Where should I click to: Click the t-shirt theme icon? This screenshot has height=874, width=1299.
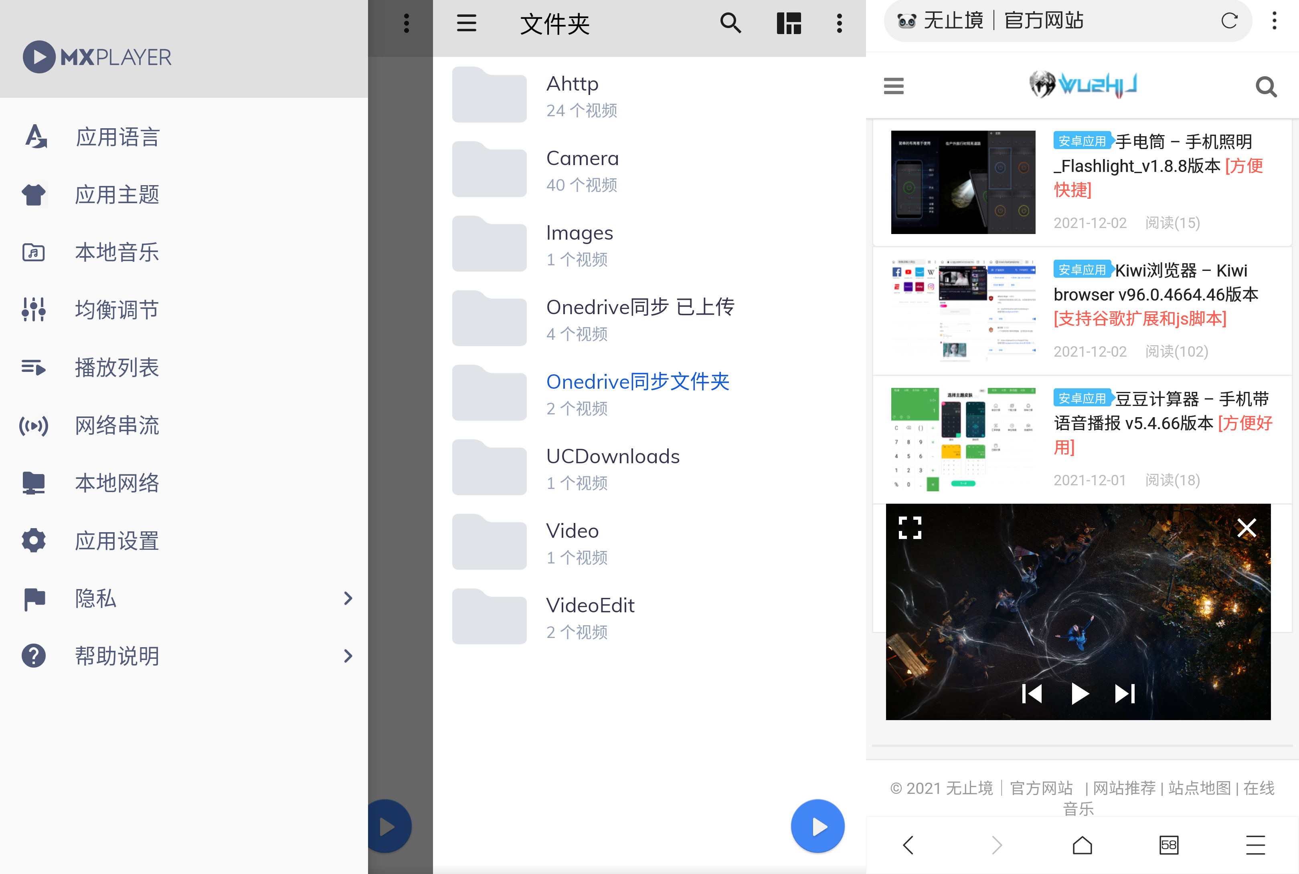33,194
